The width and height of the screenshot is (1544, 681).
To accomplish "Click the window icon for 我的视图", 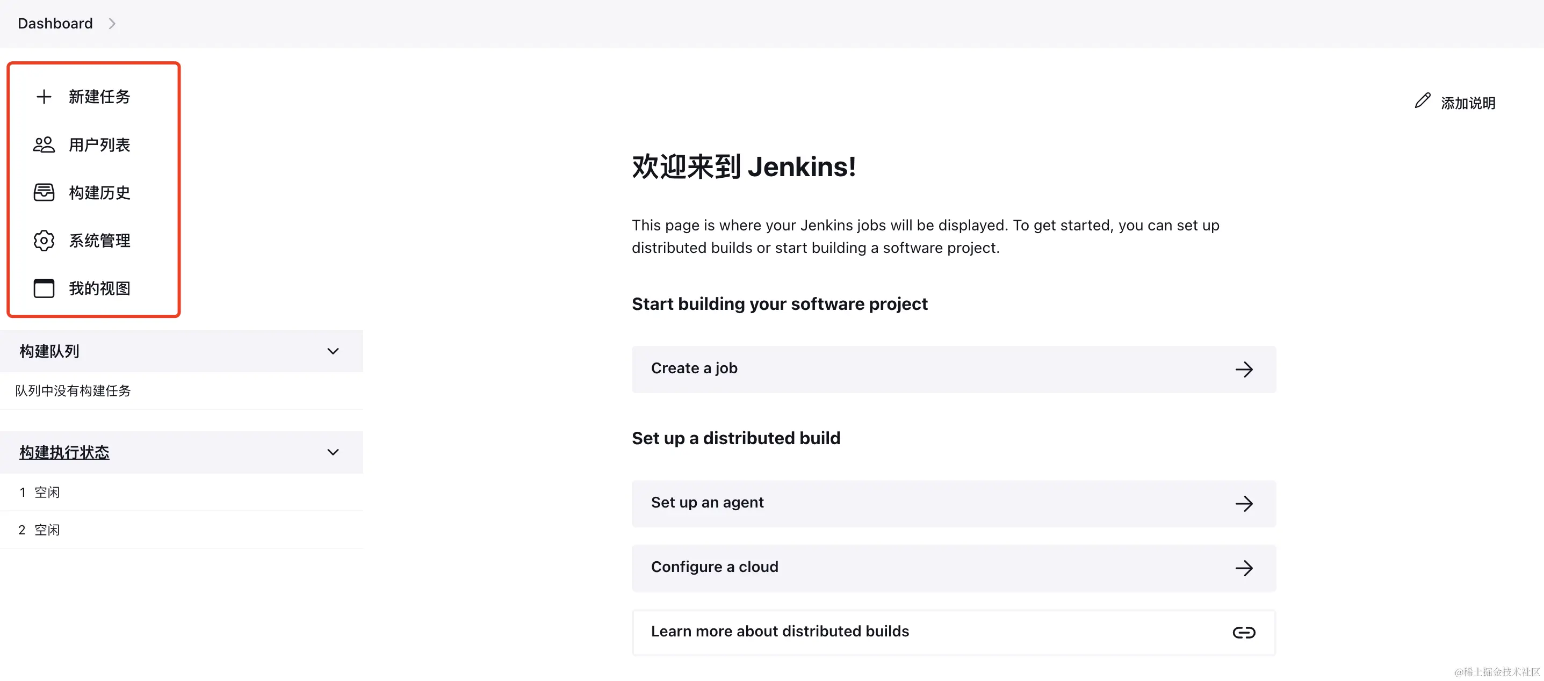I will click(44, 289).
